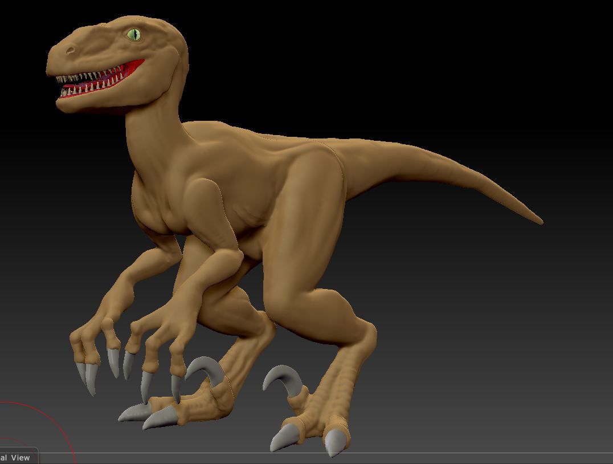This screenshot has height=464, width=613.
Task: Click the rightmost gray toe claw
Action: tap(336, 442)
